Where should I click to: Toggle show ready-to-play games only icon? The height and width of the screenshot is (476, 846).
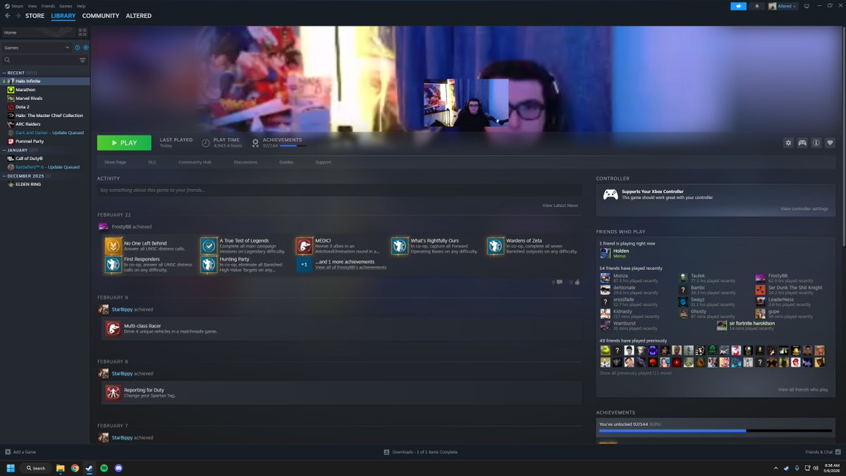[85, 47]
